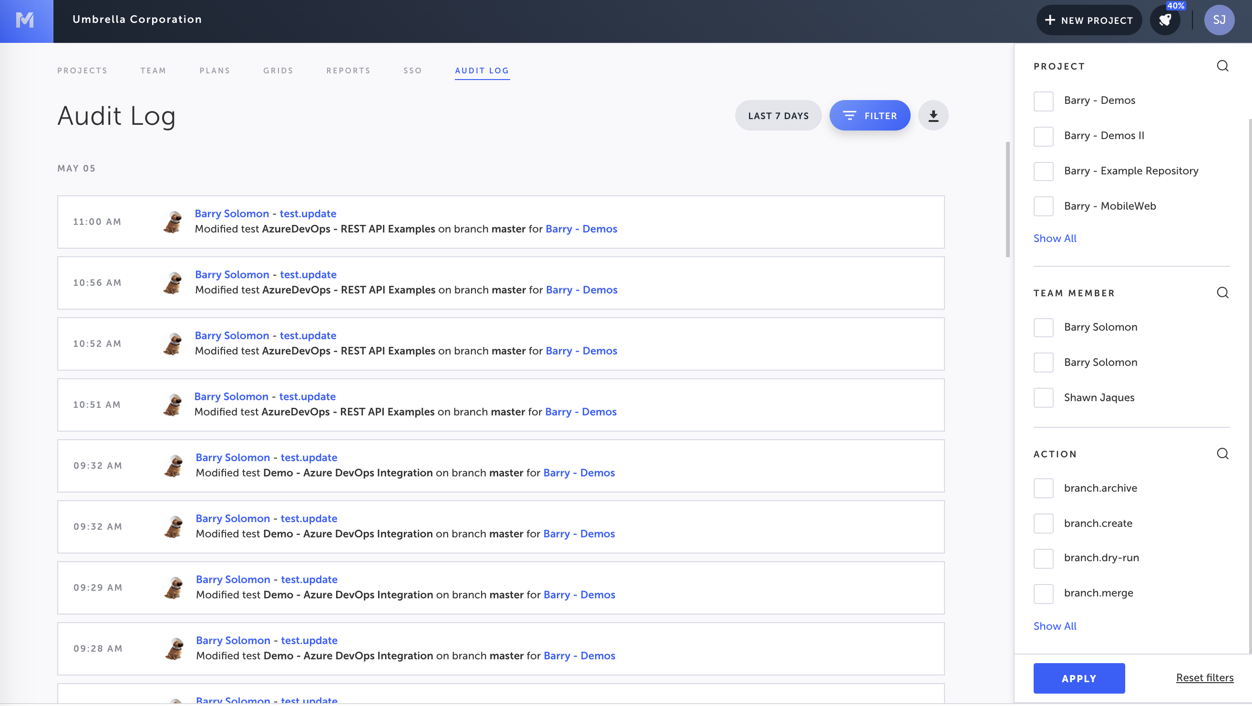This screenshot has width=1252, height=706.
Task: Click the download audit log icon
Action: (x=933, y=116)
